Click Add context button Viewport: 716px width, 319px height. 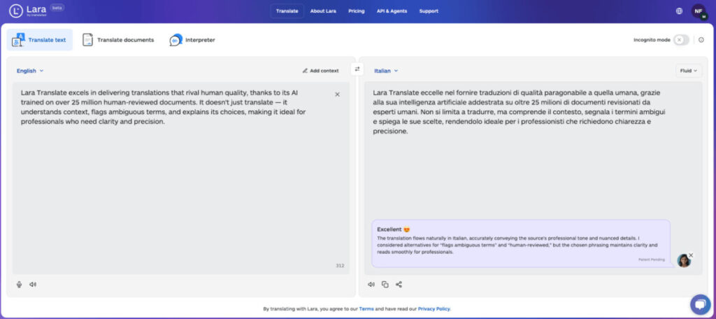(x=320, y=71)
